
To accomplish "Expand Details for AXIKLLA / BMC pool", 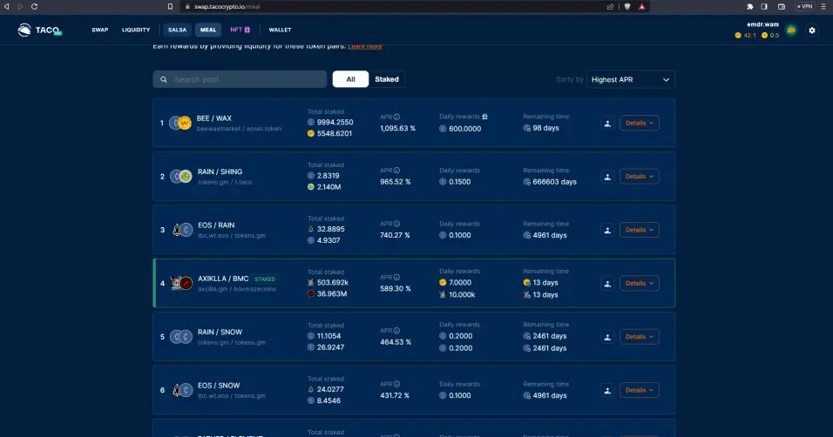I will (639, 283).
